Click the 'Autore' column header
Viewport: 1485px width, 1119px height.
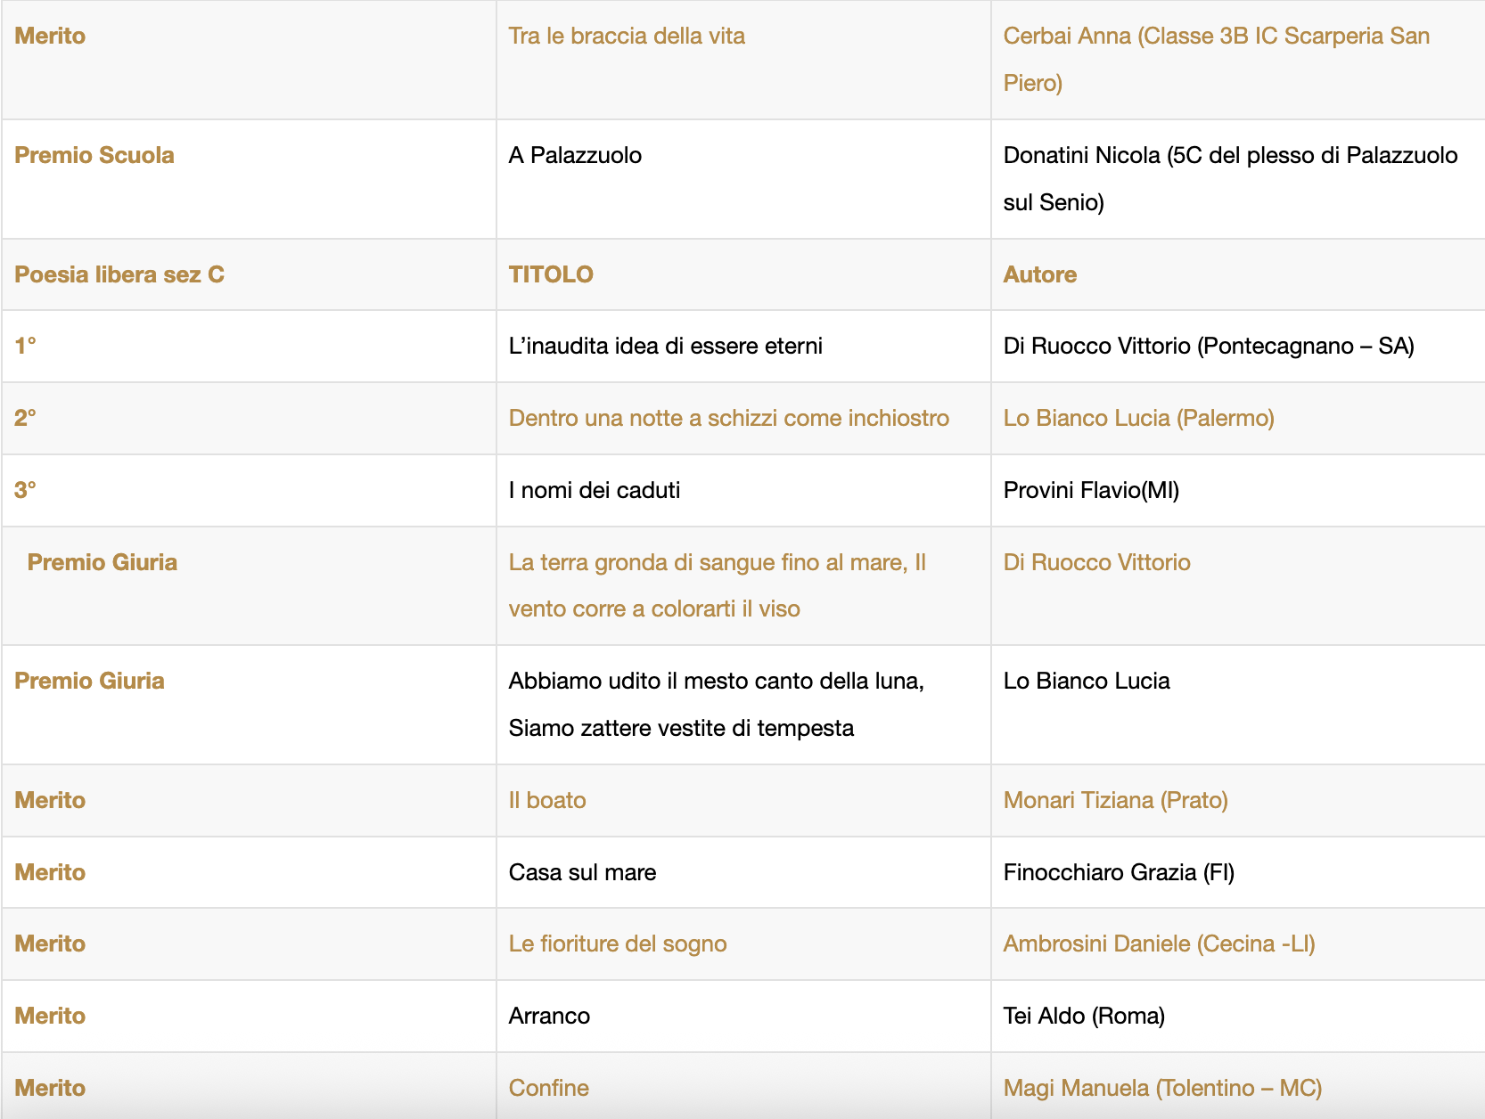[1039, 274]
